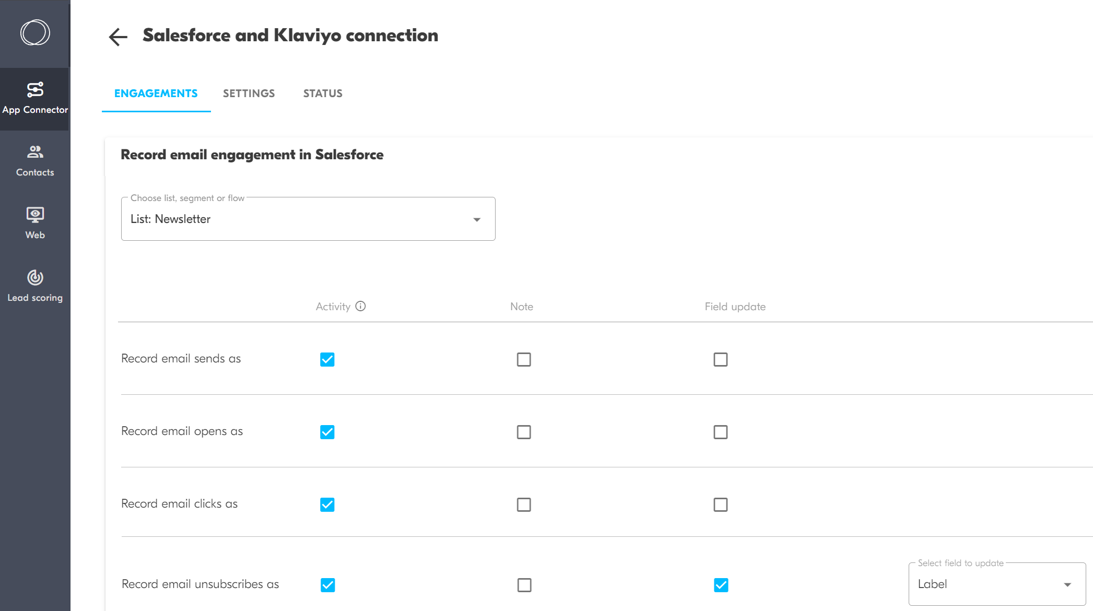
Task: Uncheck Field update for email unsubscribes
Action: point(721,585)
